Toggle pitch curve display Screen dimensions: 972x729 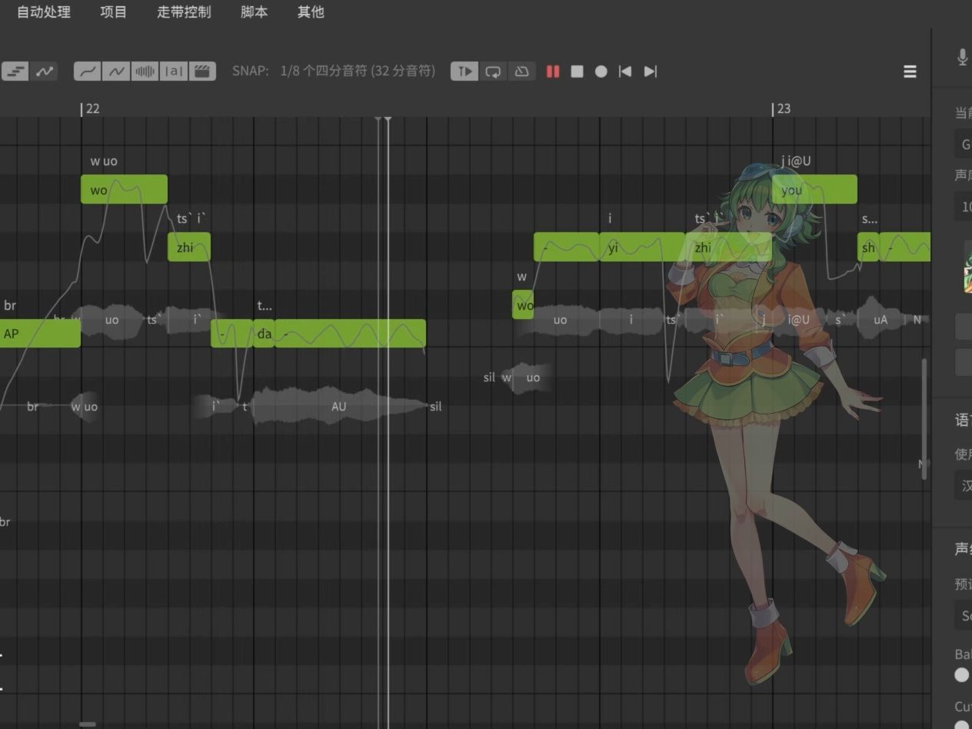tap(88, 72)
